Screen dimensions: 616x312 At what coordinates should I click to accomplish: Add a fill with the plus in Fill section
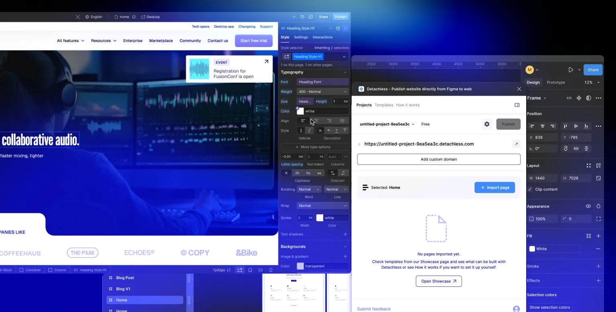[598, 236]
